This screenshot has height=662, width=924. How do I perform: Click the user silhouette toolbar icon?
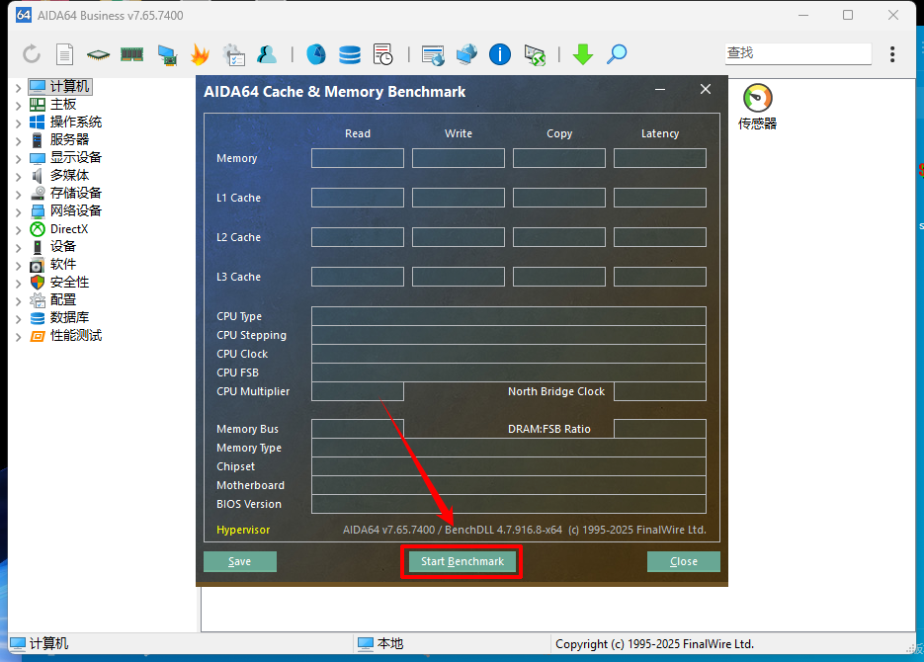point(267,54)
